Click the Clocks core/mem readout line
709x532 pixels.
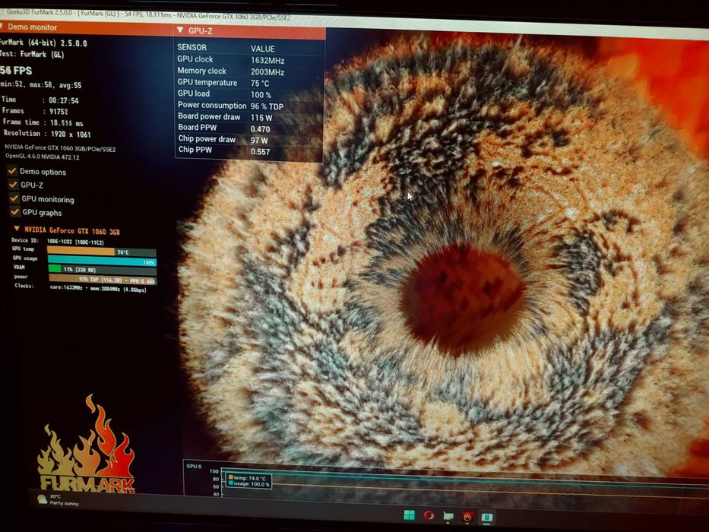[x=81, y=288]
